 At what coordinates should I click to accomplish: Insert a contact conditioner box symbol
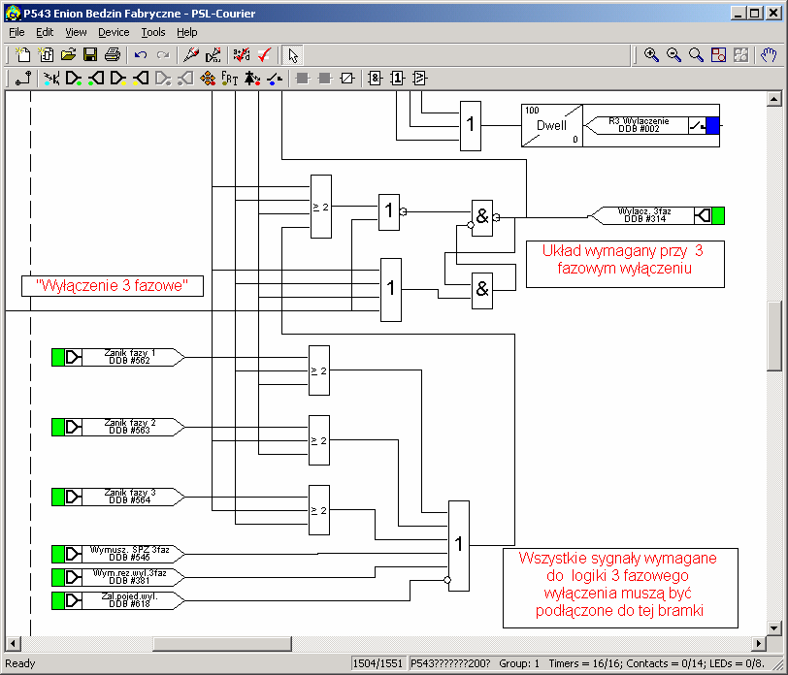pyautogui.click(x=347, y=79)
